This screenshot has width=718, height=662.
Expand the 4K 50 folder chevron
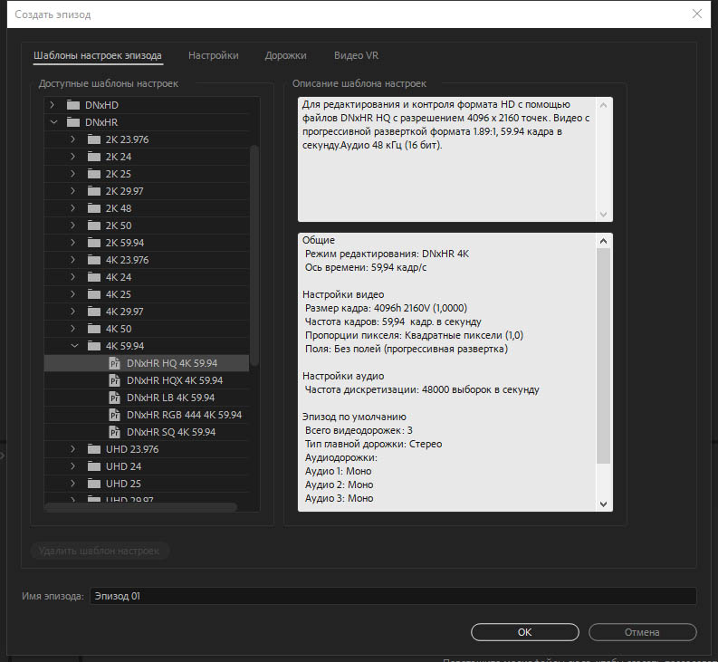(x=72, y=329)
